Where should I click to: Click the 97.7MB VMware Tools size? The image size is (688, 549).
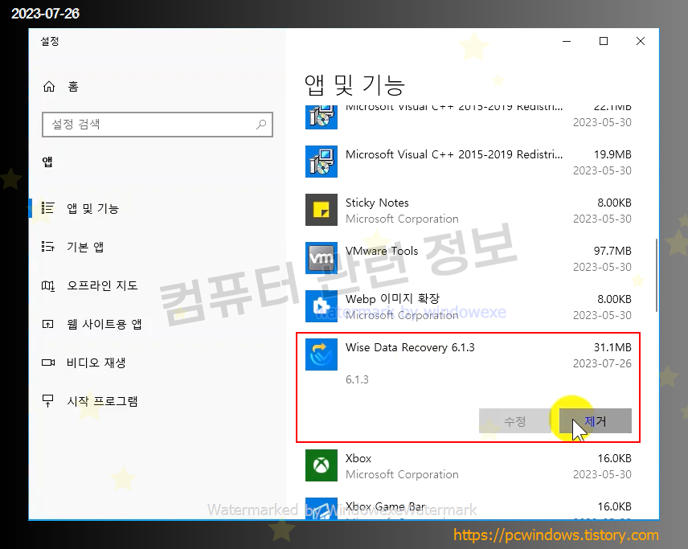point(612,251)
